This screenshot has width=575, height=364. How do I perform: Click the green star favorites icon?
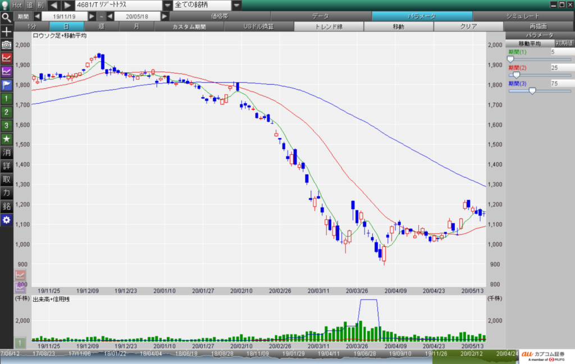[7, 139]
